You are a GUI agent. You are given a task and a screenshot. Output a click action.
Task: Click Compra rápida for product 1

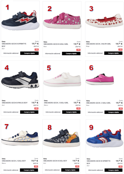29,53
